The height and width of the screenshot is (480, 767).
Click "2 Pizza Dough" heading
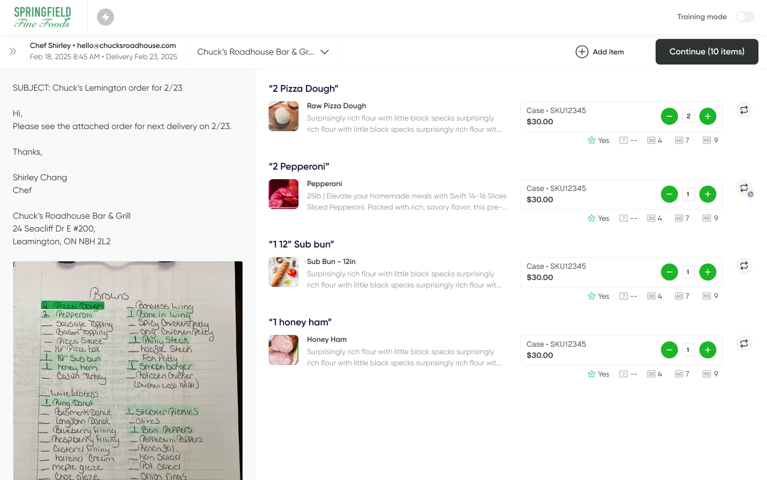pos(304,89)
